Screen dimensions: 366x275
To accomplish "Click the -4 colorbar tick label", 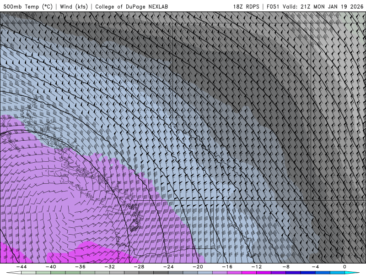I will click(x=315, y=267).
